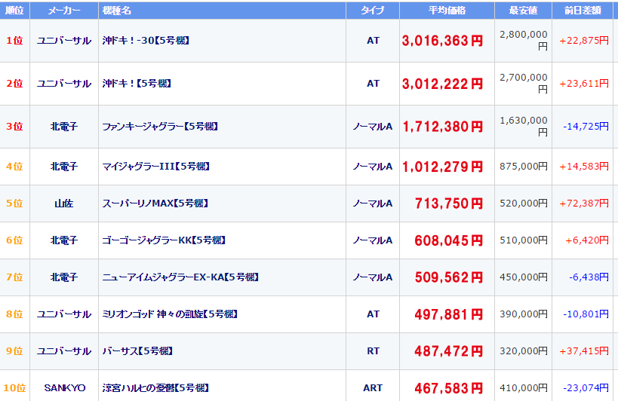Click rank 2位 cell
Image resolution: width=618 pixels, height=401 pixels.
coord(14,84)
